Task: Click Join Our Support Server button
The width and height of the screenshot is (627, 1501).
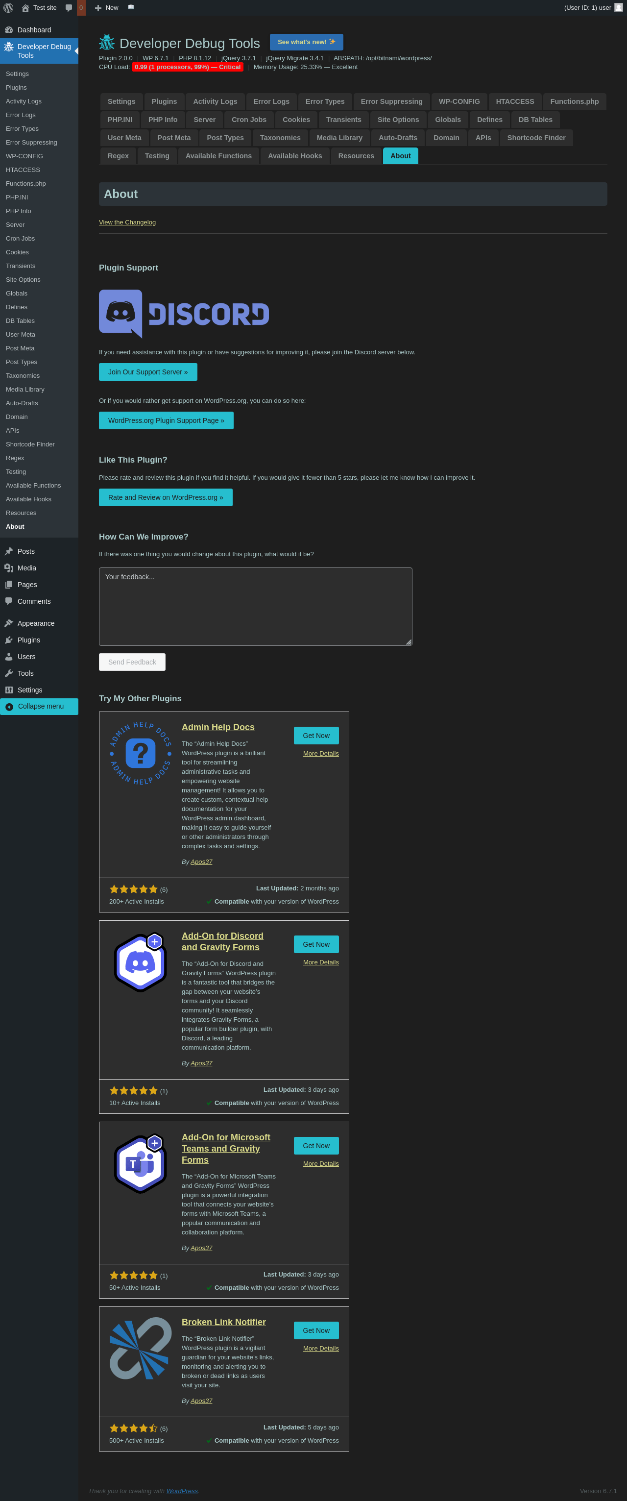Action: 148,372
